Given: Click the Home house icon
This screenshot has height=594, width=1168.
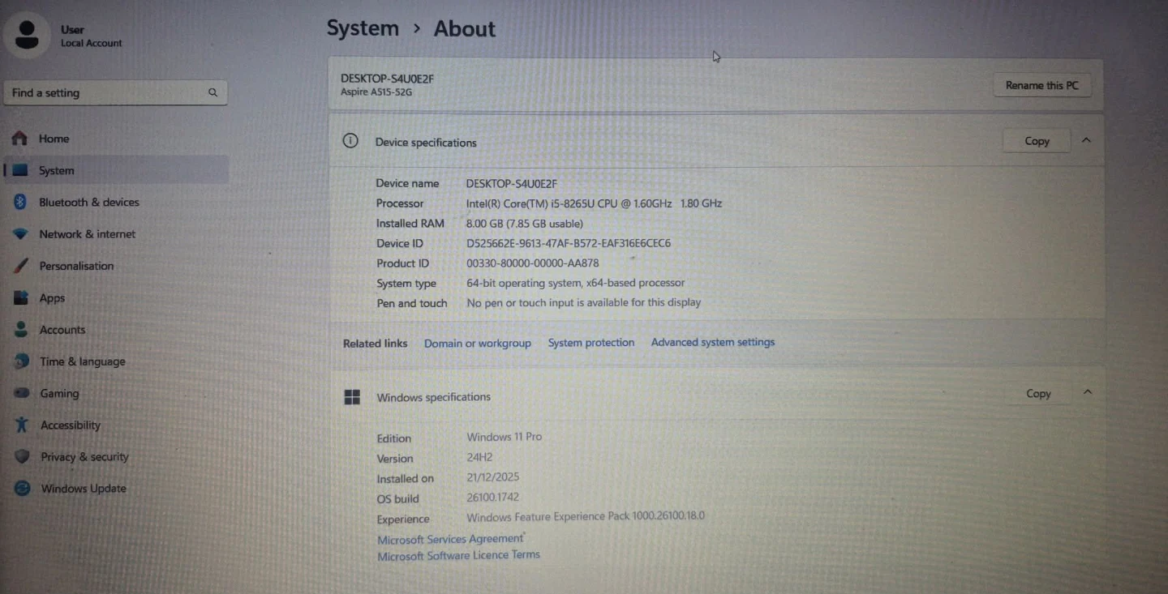Looking at the screenshot, I should click(x=20, y=139).
